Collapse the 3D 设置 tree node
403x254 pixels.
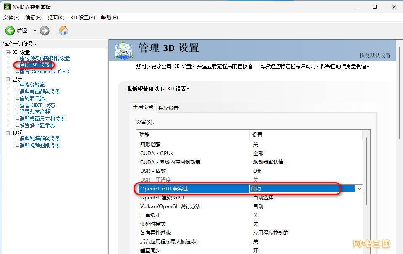8,52
